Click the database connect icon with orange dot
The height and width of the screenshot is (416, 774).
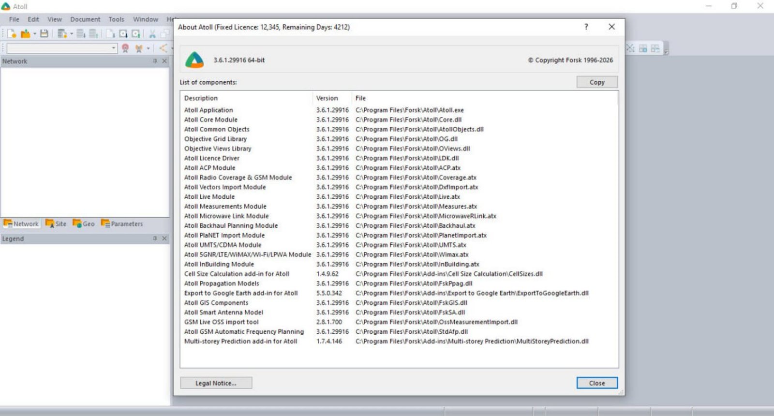tap(62, 33)
